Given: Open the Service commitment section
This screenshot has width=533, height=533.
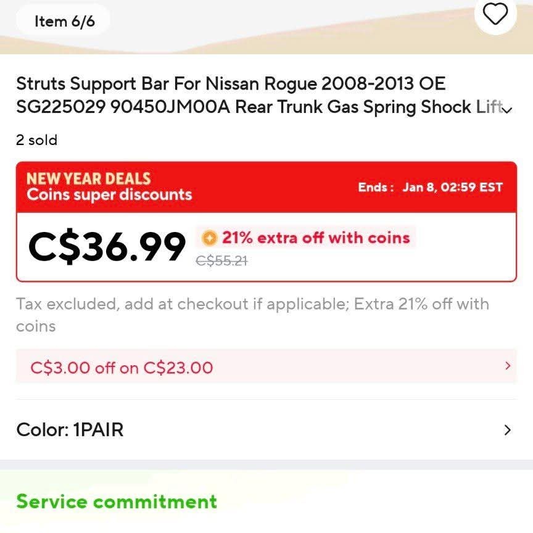Looking at the screenshot, I should coord(117,502).
